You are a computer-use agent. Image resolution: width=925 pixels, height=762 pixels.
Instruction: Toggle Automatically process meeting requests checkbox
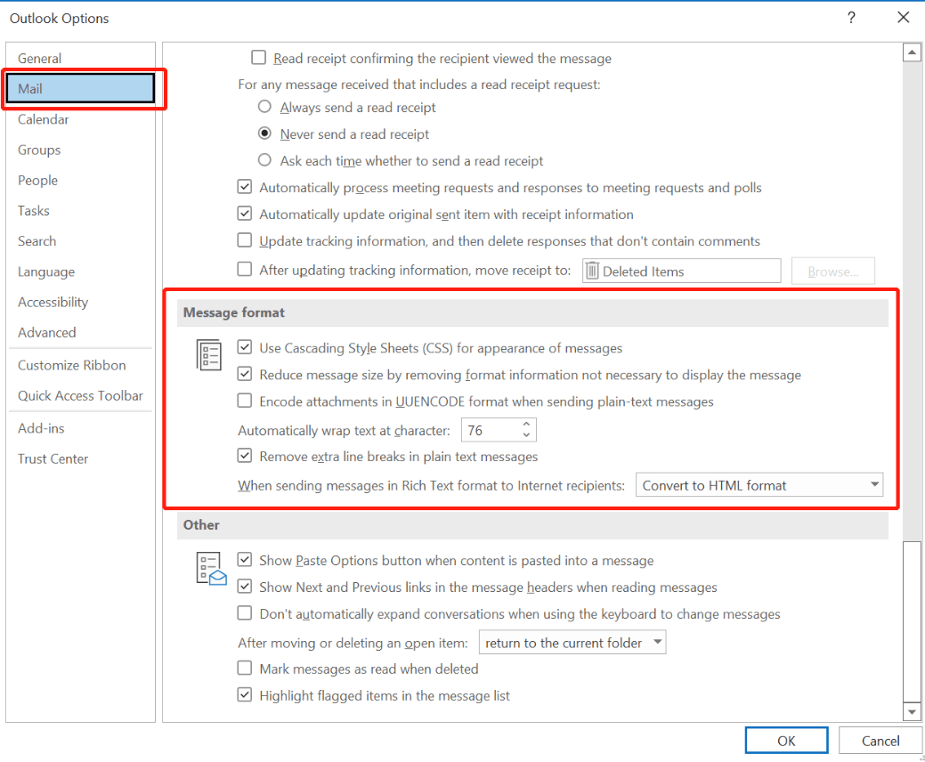coord(244,187)
